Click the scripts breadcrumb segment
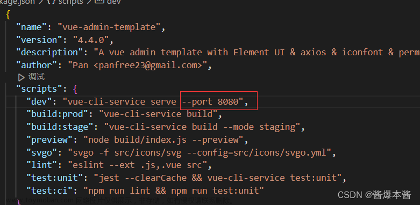420x205 pixels. click(x=70, y=2)
